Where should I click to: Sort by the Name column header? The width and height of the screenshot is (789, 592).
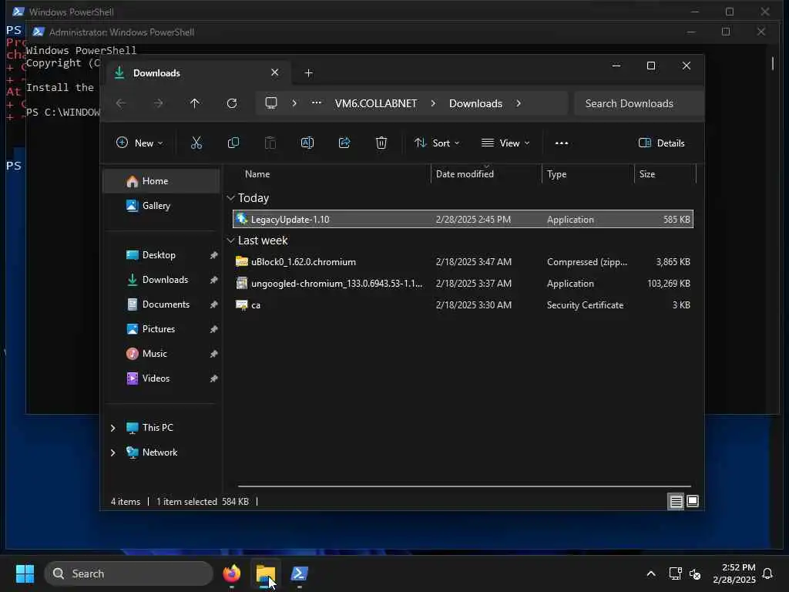click(332, 173)
